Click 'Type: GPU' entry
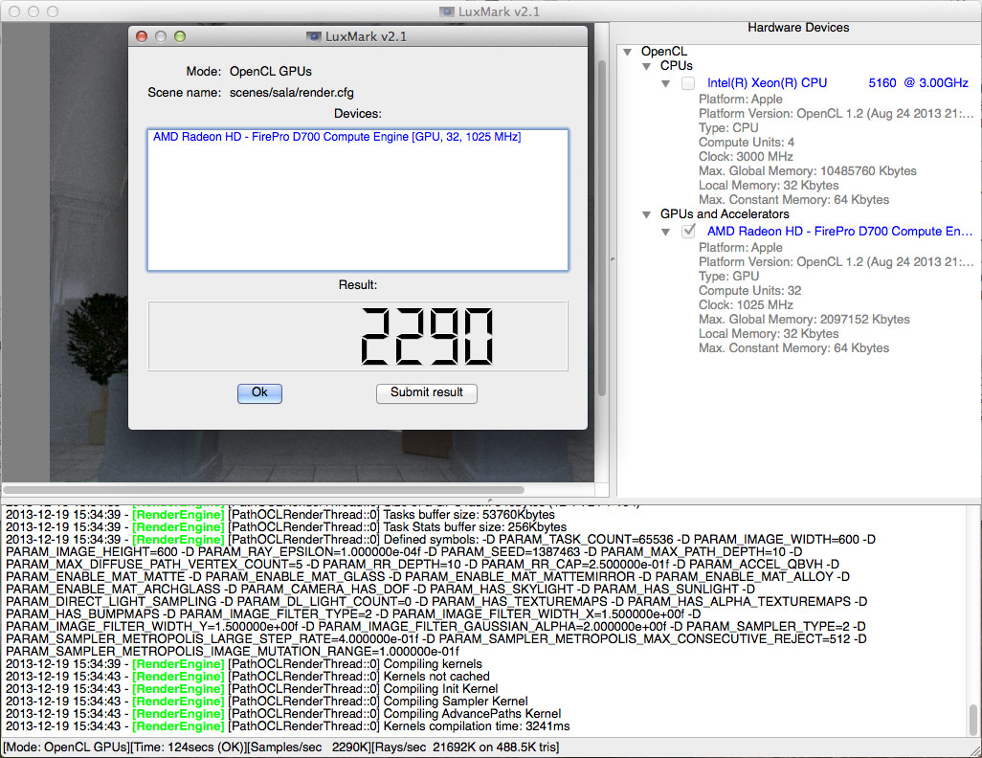Viewport: 982px width, 758px height. point(728,277)
